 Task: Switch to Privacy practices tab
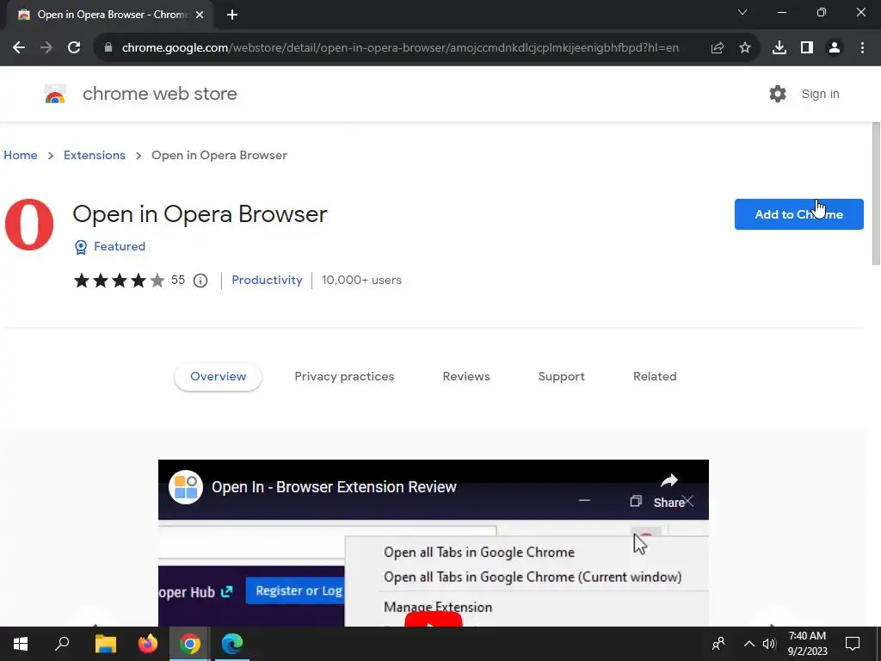coord(344,377)
